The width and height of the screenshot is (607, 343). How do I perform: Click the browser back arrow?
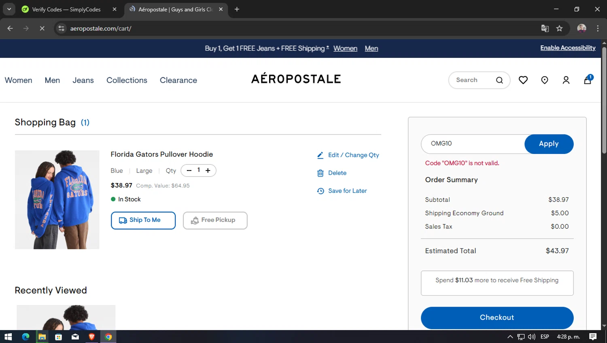point(10,28)
